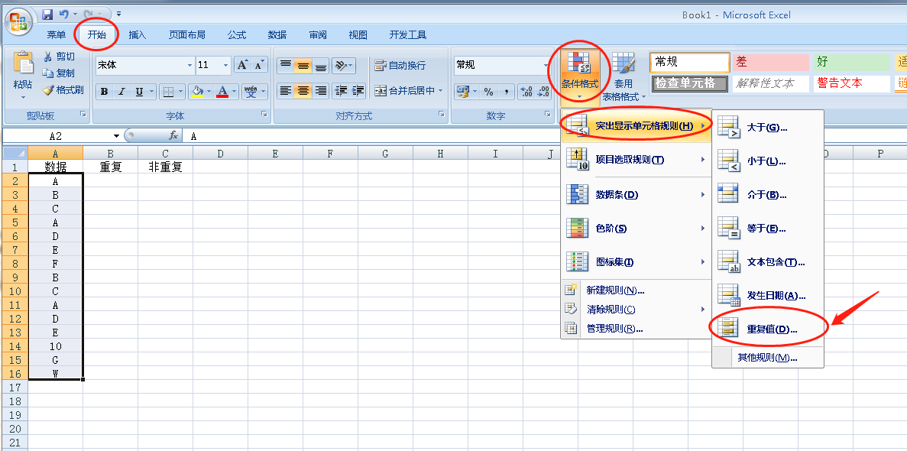
Task: Open Highlight Cells Rules (突出显示单元格规则) submenu
Action: [x=637, y=125]
